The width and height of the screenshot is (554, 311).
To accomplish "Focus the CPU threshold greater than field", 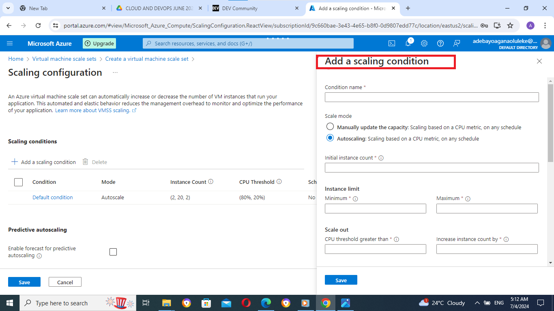I will tap(376, 249).
